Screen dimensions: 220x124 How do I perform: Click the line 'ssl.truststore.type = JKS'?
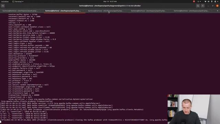[x=21, y=93]
